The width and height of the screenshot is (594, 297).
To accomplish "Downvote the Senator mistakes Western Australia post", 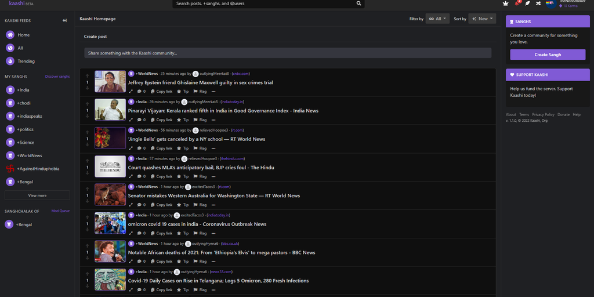I will tap(87, 201).
